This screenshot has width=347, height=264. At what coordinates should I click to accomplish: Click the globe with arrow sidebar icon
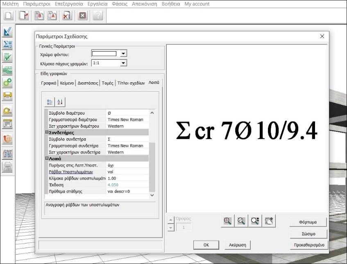(7, 139)
